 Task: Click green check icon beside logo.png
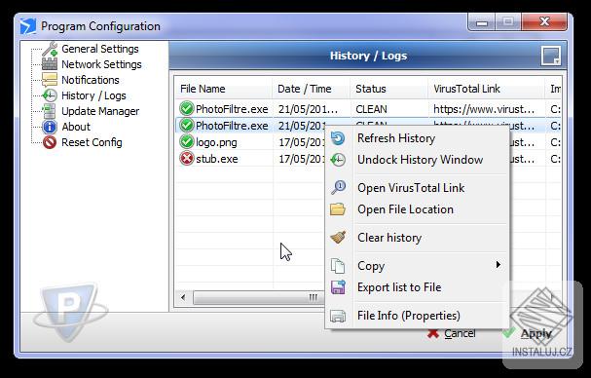point(187,142)
